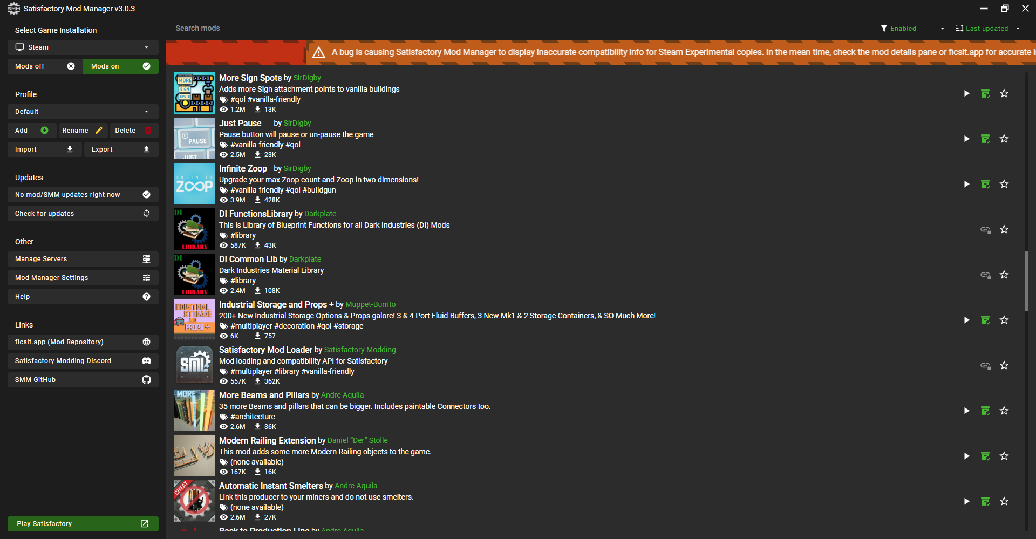Click the installed icon for Infinite Zoop

click(x=985, y=184)
